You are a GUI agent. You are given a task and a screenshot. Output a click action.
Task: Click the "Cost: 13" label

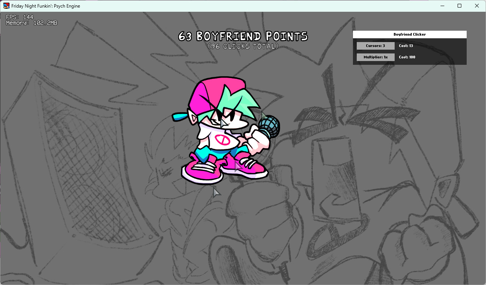[406, 46]
